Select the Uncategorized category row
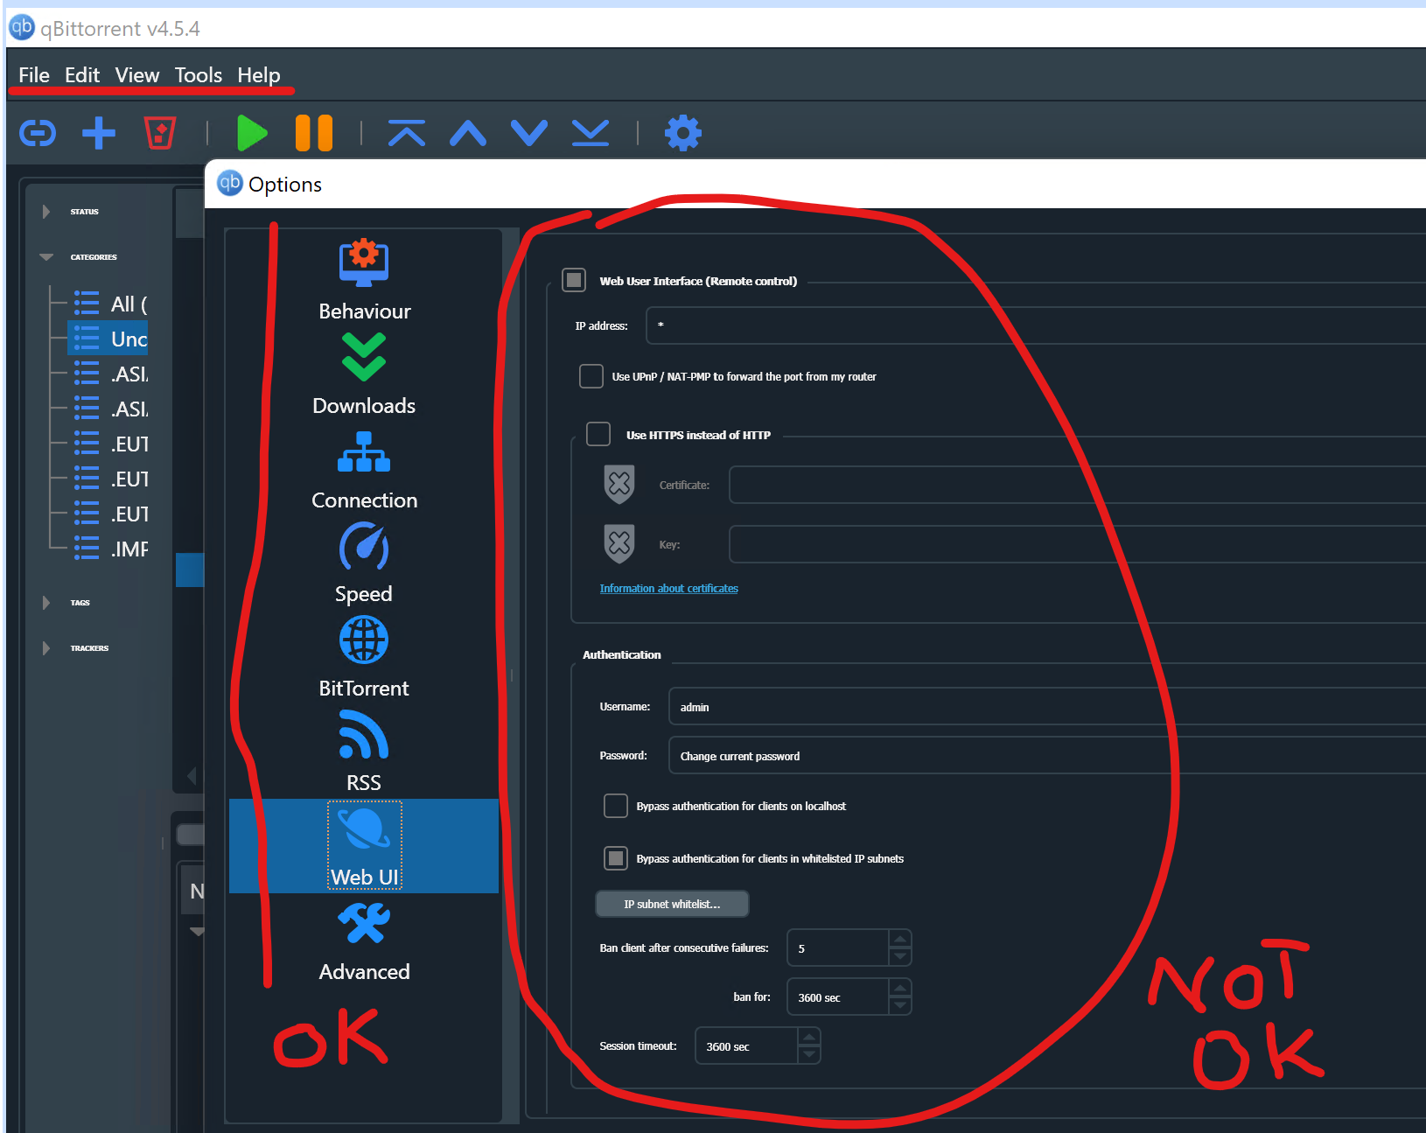This screenshot has width=1426, height=1133. pyautogui.click(x=108, y=339)
